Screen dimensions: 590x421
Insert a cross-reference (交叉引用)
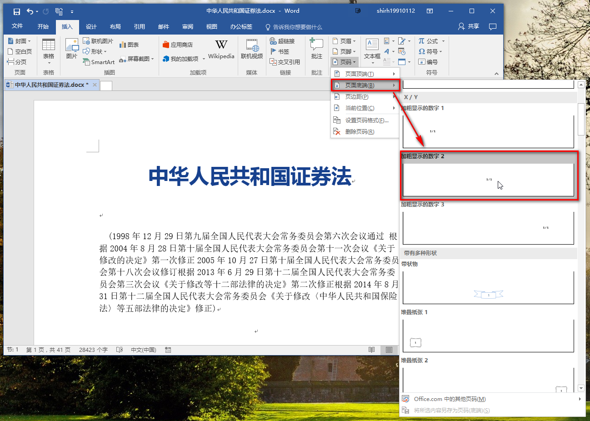tap(285, 62)
